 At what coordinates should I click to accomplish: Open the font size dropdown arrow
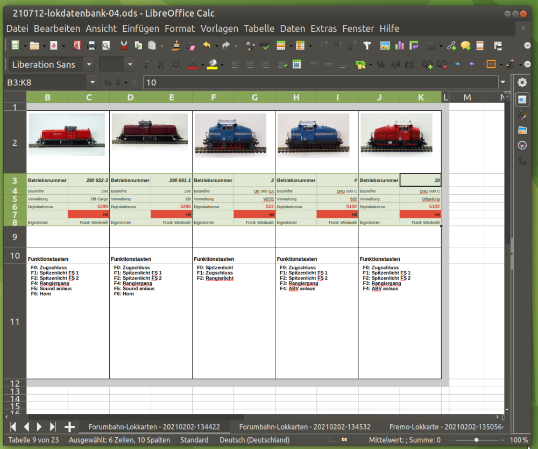pos(130,65)
